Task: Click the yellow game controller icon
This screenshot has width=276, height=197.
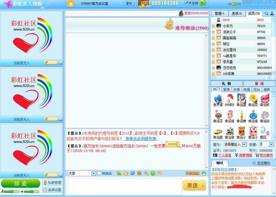Action: click(x=159, y=174)
